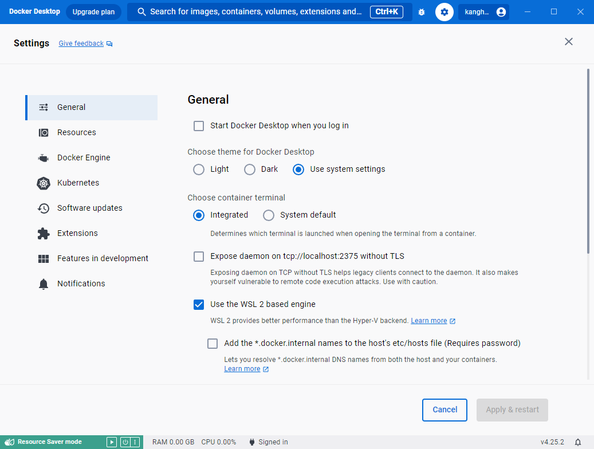
Task: Click the settings gear icon in header
Action: (444, 12)
